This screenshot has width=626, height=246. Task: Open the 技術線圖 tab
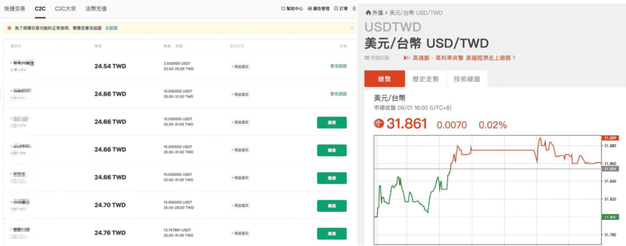point(466,79)
